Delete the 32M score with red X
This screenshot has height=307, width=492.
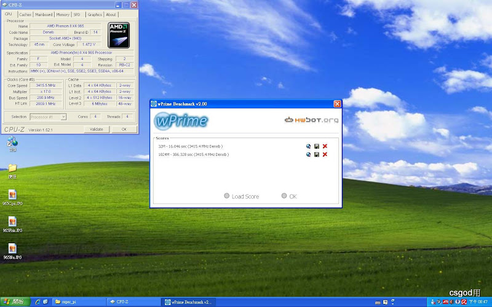click(325, 146)
